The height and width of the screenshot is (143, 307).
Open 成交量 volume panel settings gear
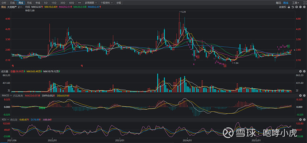[304, 71]
